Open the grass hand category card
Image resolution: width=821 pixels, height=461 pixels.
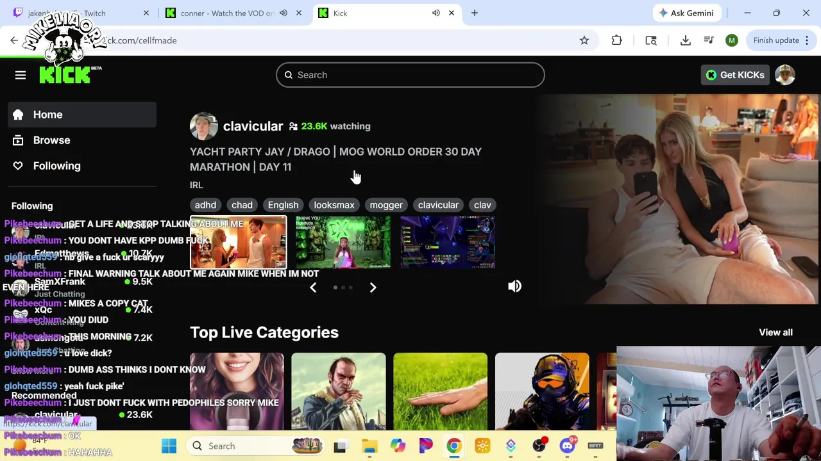coord(440,391)
